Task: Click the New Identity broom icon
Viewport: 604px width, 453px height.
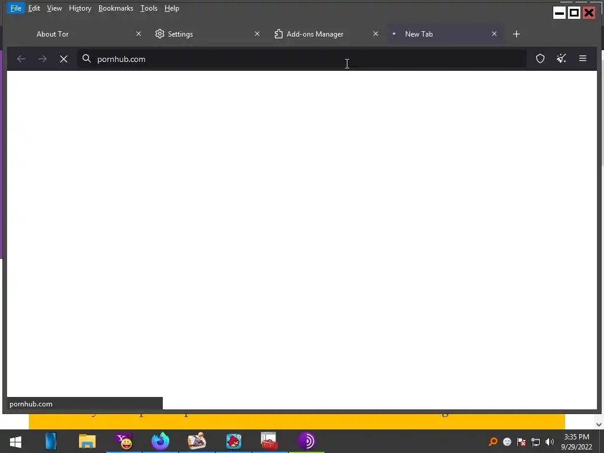Action: [562, 58]
